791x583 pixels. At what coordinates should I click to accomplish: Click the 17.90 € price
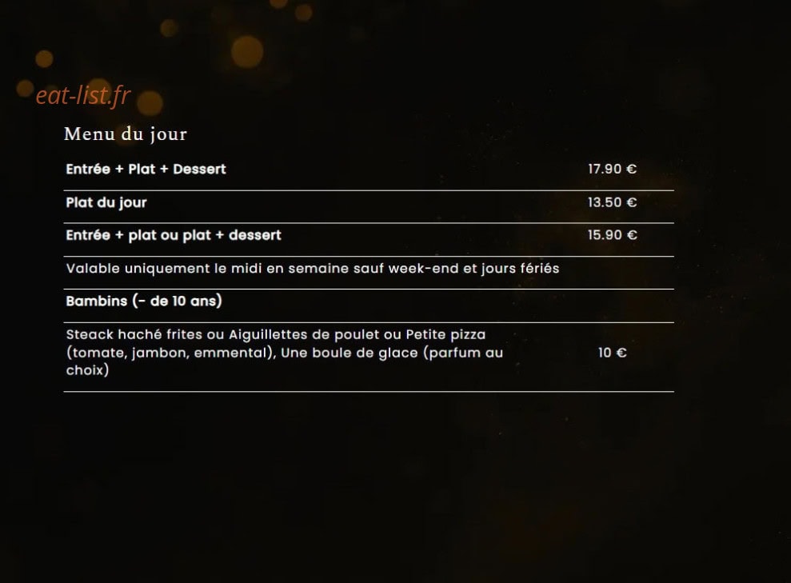[613, 169]
